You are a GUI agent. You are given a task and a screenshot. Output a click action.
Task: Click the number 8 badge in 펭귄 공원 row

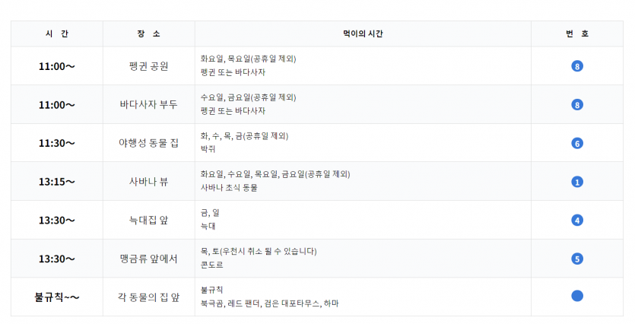(577, 66)
